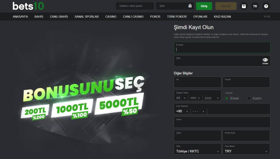The image size is (280, 159).
Task: Focus the header Şifre login field
Action: [175, 6]
